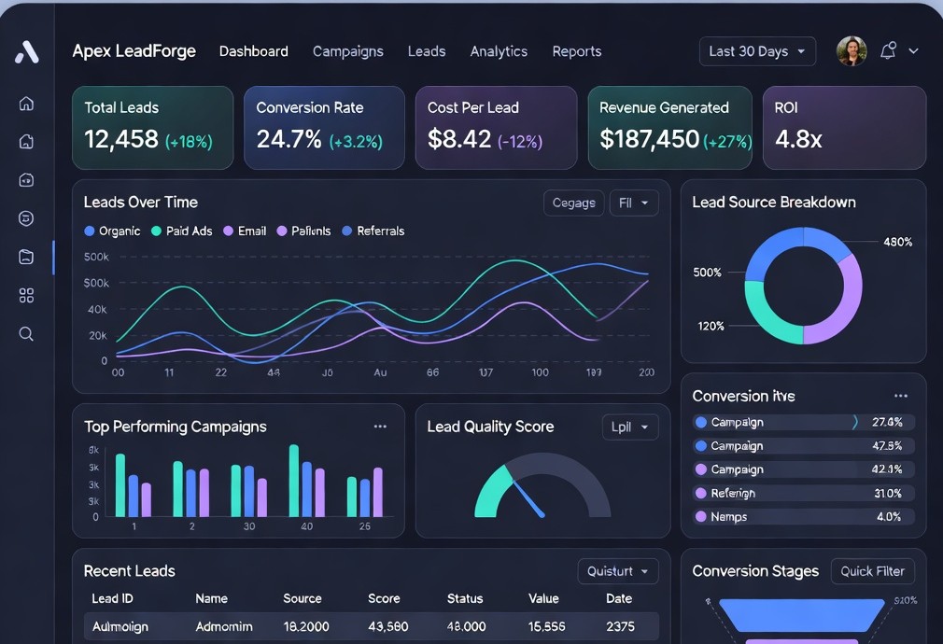The width and height of the screenshot is (943, 644).
Task: Click the blue top funnel stage
Action: [802, 614]
